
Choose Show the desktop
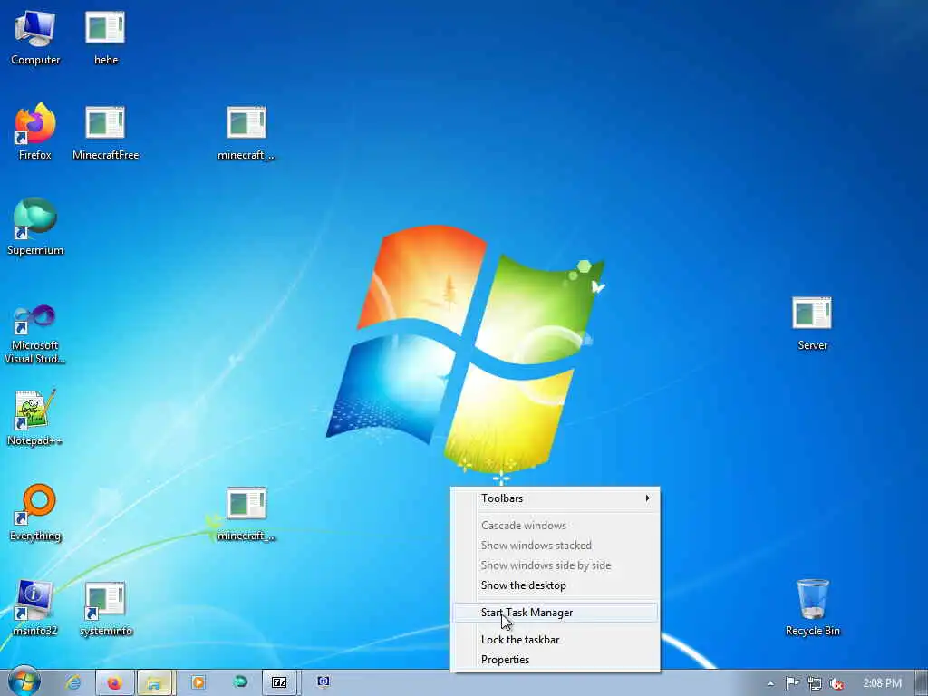point(556,585)
